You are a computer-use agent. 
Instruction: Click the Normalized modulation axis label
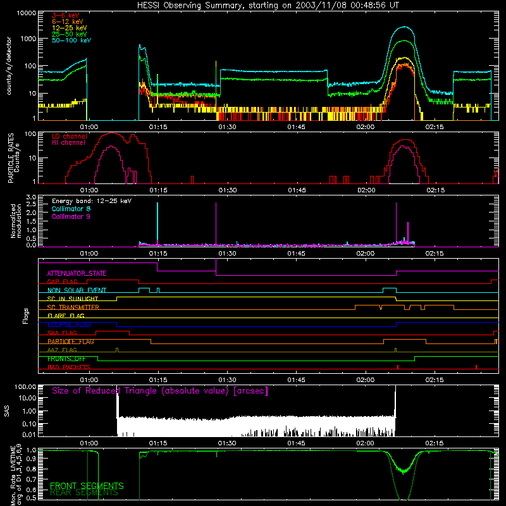(x=16, y=221)
